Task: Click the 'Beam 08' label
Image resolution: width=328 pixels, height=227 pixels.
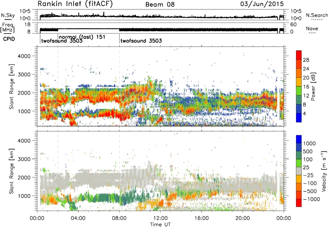Action: tap(160, 5)
